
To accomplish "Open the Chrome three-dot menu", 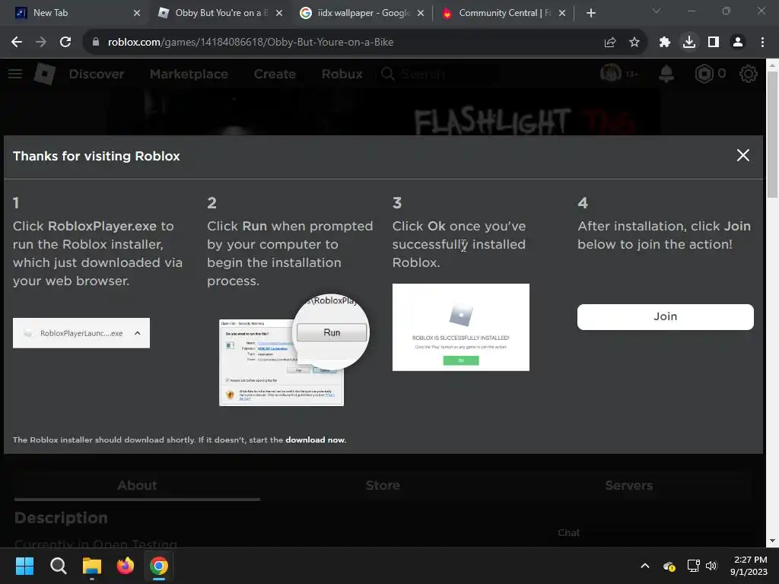I will [x=762, y=43].
